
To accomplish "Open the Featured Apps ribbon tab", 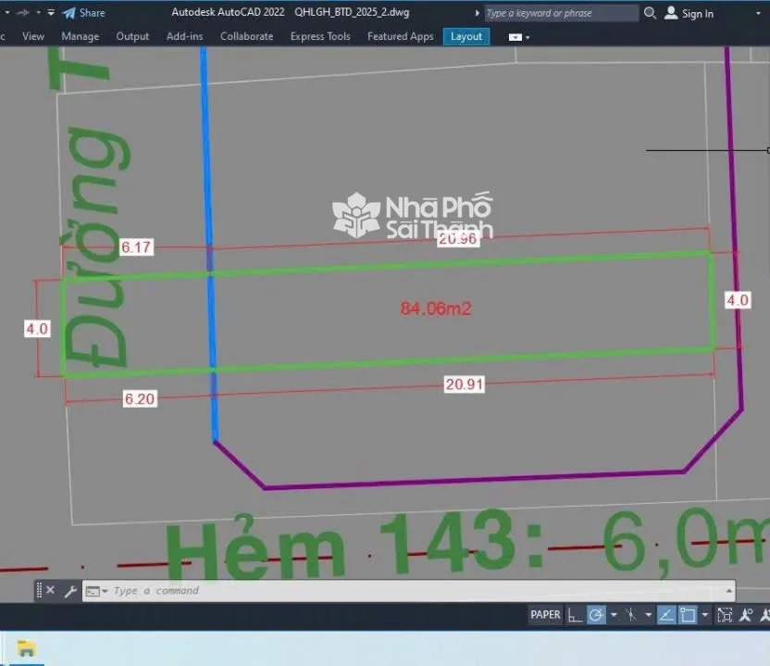I will 400,36.
